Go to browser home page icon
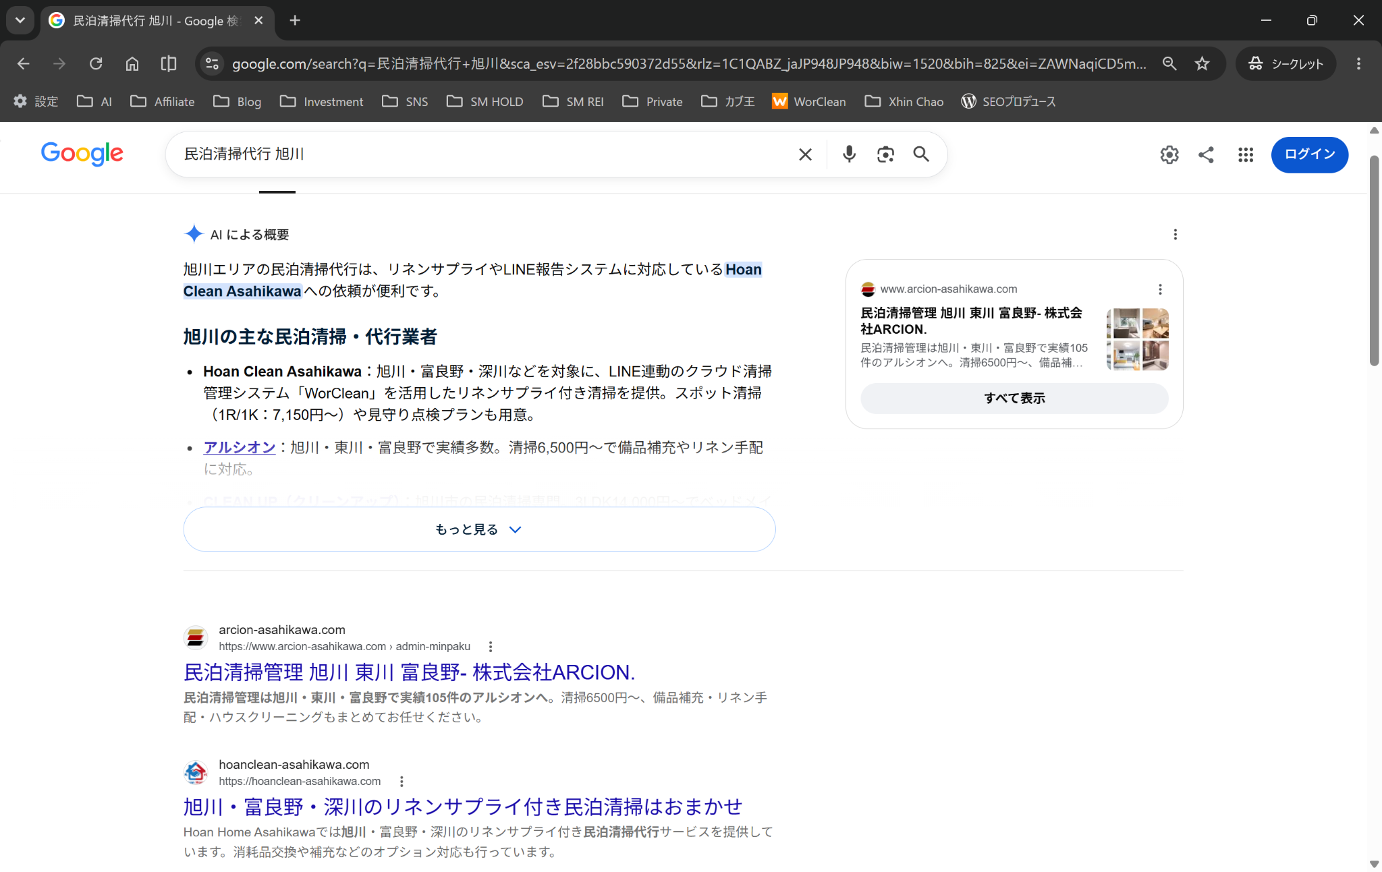Image resolution: width=1382 pixels, height=872 pixels. pyautogui.click(x=132, y=63)
